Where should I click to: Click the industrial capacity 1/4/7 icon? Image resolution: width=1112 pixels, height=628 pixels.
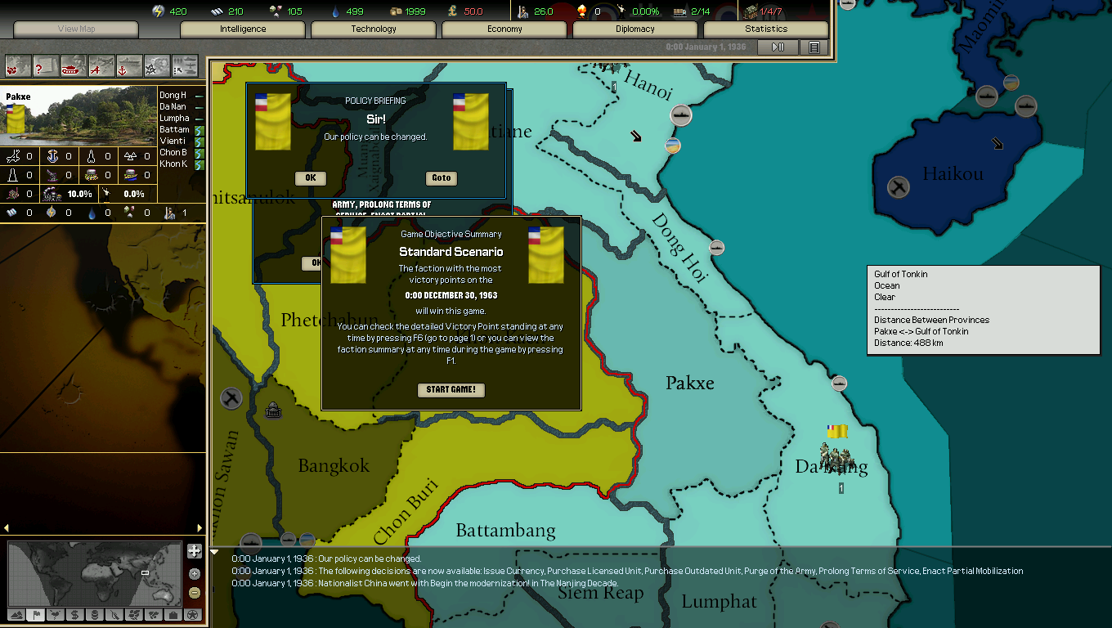pyautogui.click(x=751, y=11)
